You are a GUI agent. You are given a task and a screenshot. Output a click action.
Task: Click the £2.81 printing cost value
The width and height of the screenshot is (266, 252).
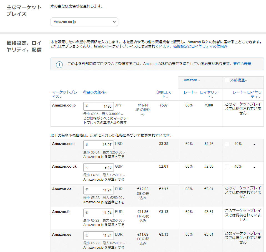[164, 166]
